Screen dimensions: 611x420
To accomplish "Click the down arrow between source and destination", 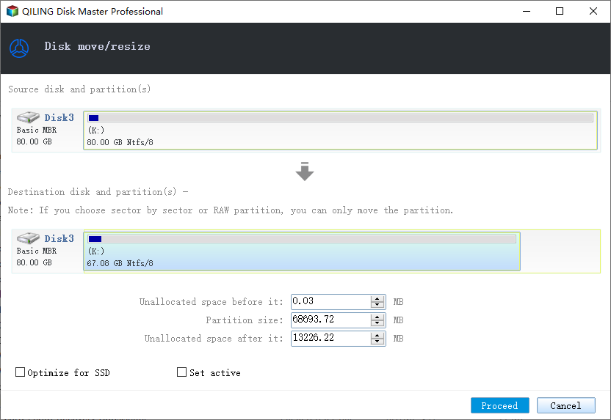I will tap(305, 172).
